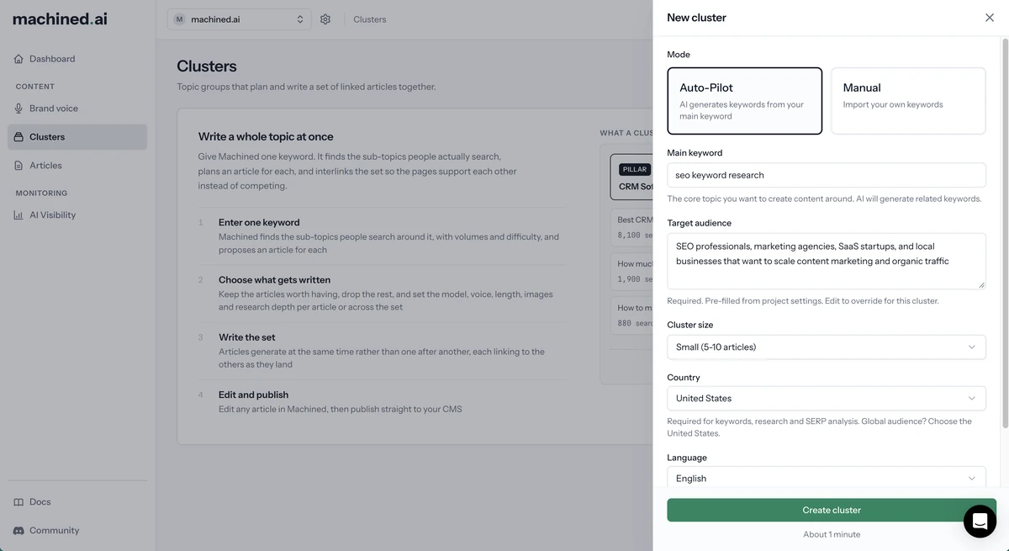
Task: Open AI Visibility page
Action: [77, 215]
